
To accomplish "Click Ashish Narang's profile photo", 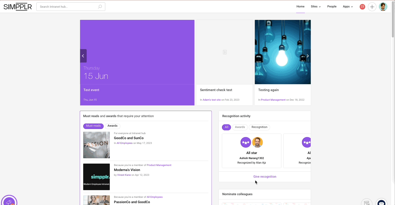I will coord(257,142).
